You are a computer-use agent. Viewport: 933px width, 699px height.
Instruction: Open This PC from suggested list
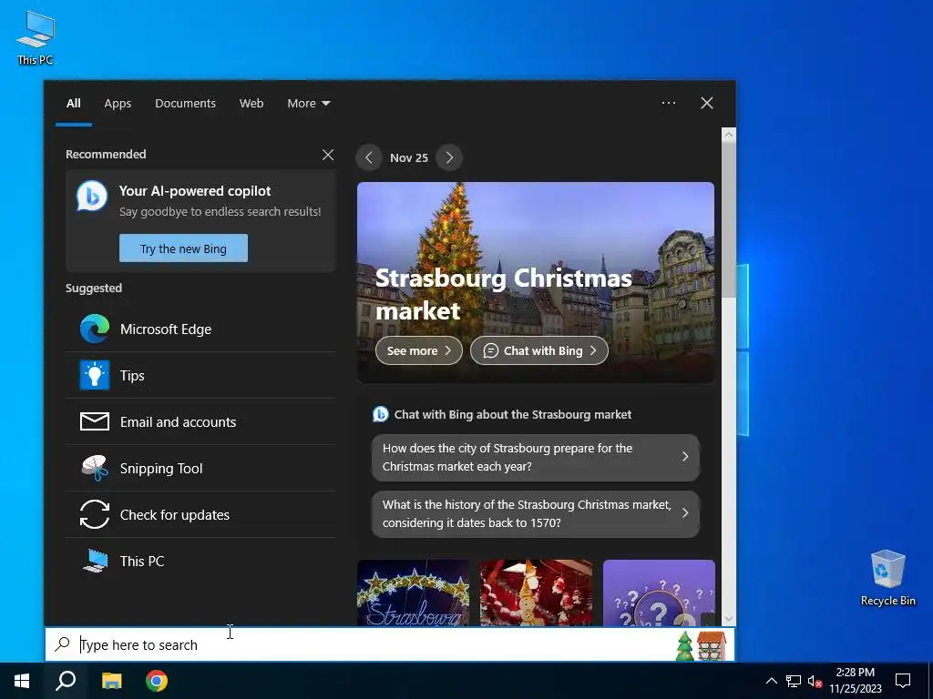[200, 561]
